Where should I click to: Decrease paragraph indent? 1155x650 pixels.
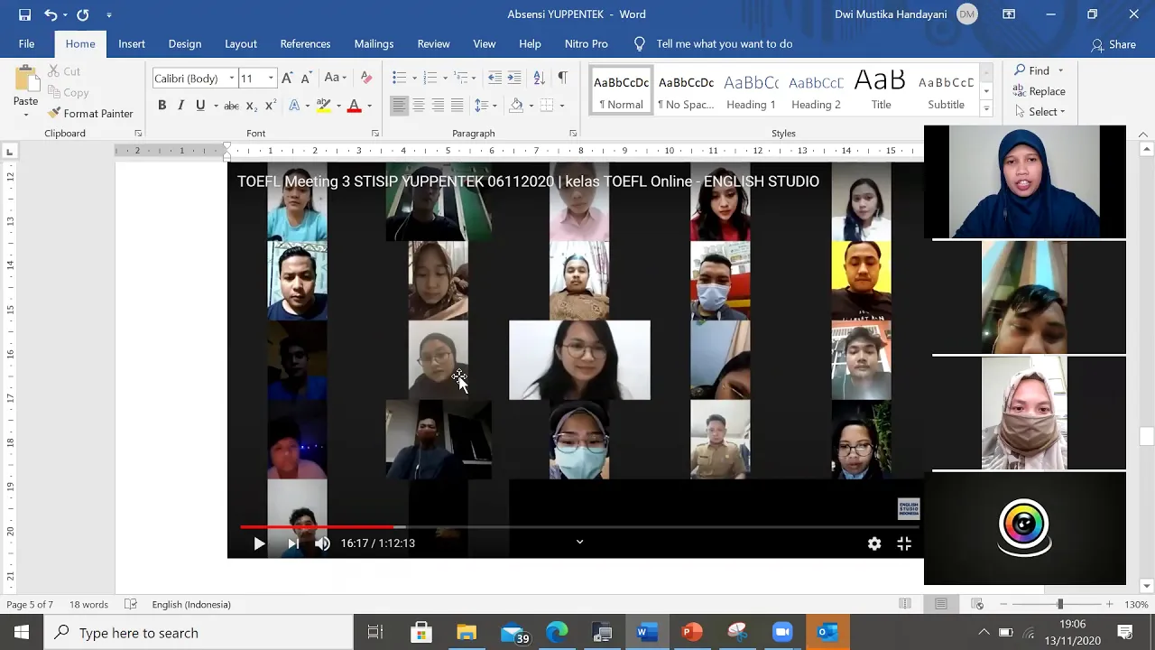pyautogui.click(x=494, y=78)
